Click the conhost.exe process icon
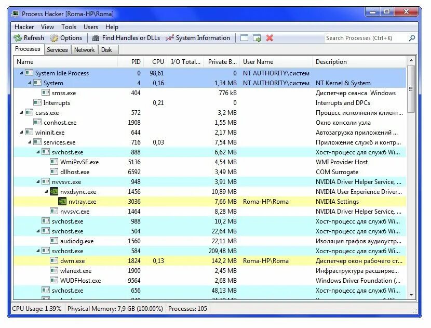This screenshot has width=431, height=328. pos(37,123)
